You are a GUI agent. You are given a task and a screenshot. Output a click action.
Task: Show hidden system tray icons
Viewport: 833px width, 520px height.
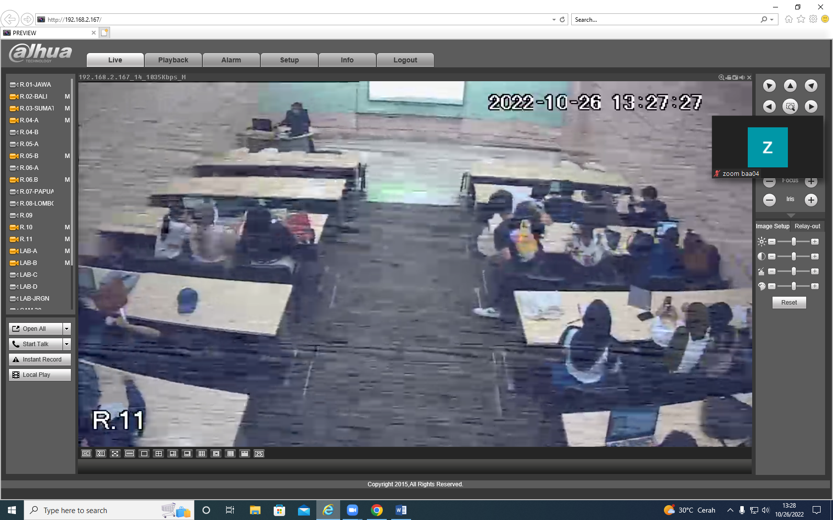[730, 510]
